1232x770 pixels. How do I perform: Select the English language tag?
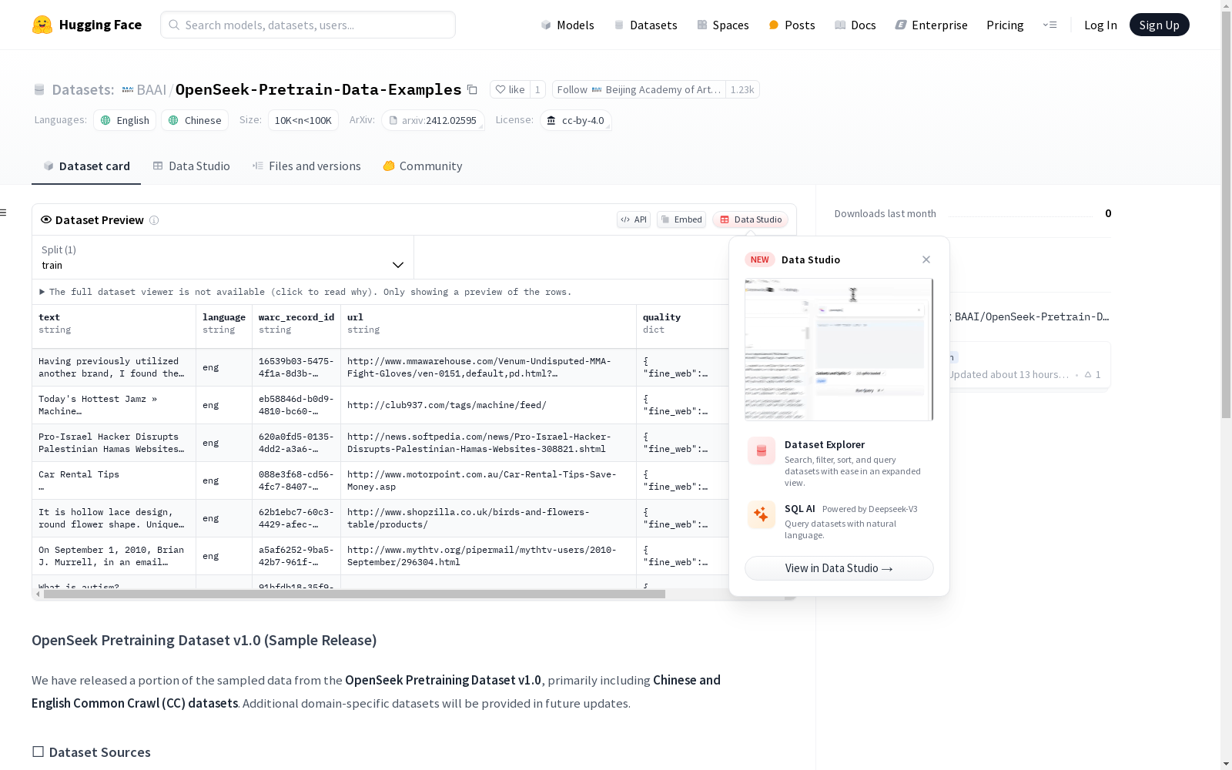pyautogui.click(x=125, y=120)
